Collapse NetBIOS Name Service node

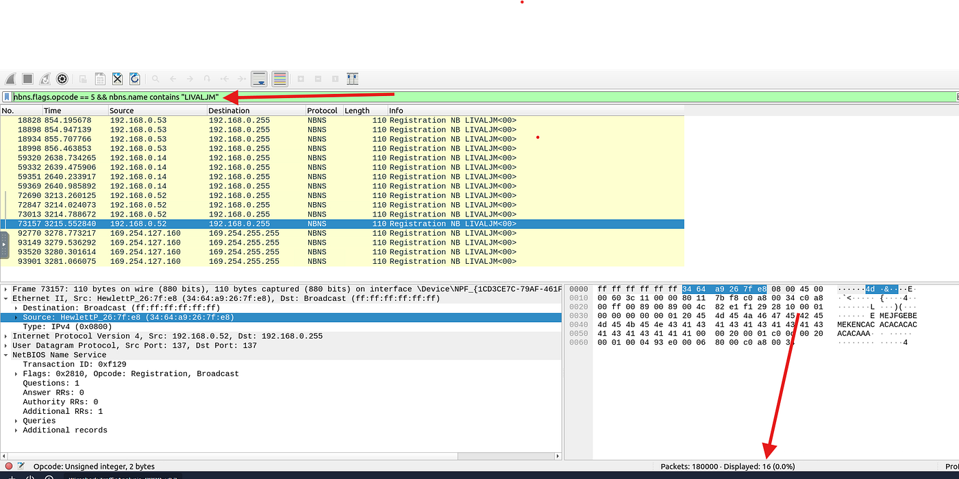tap(5, 355)
